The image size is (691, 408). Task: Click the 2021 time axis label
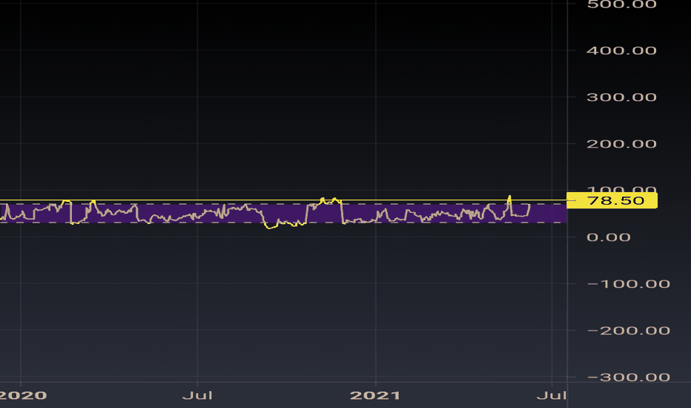(x=375, y=395)
